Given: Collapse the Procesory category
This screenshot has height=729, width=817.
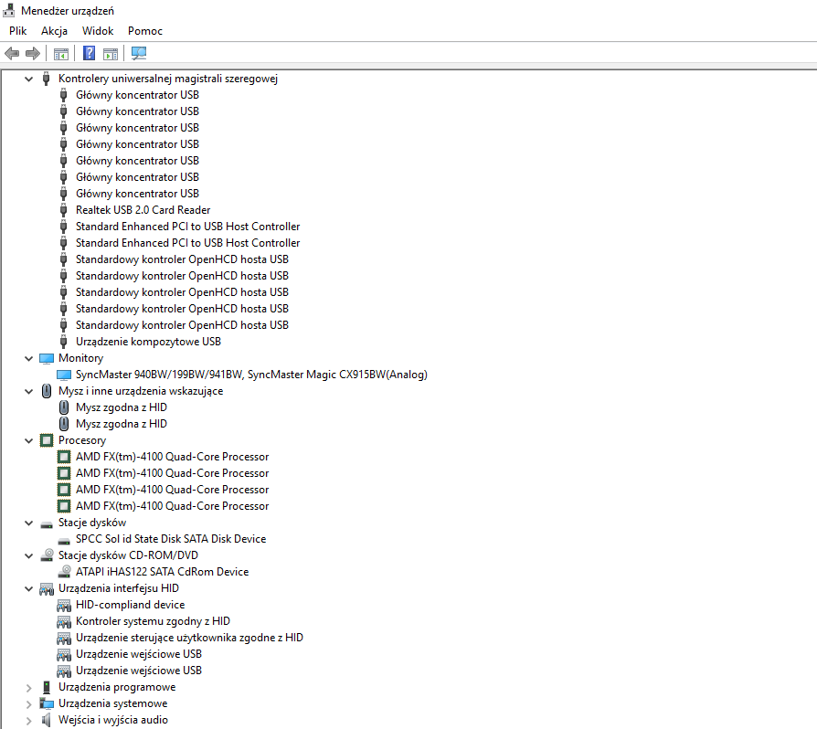Looking at the screenshot, I should [x=28, y=441].
